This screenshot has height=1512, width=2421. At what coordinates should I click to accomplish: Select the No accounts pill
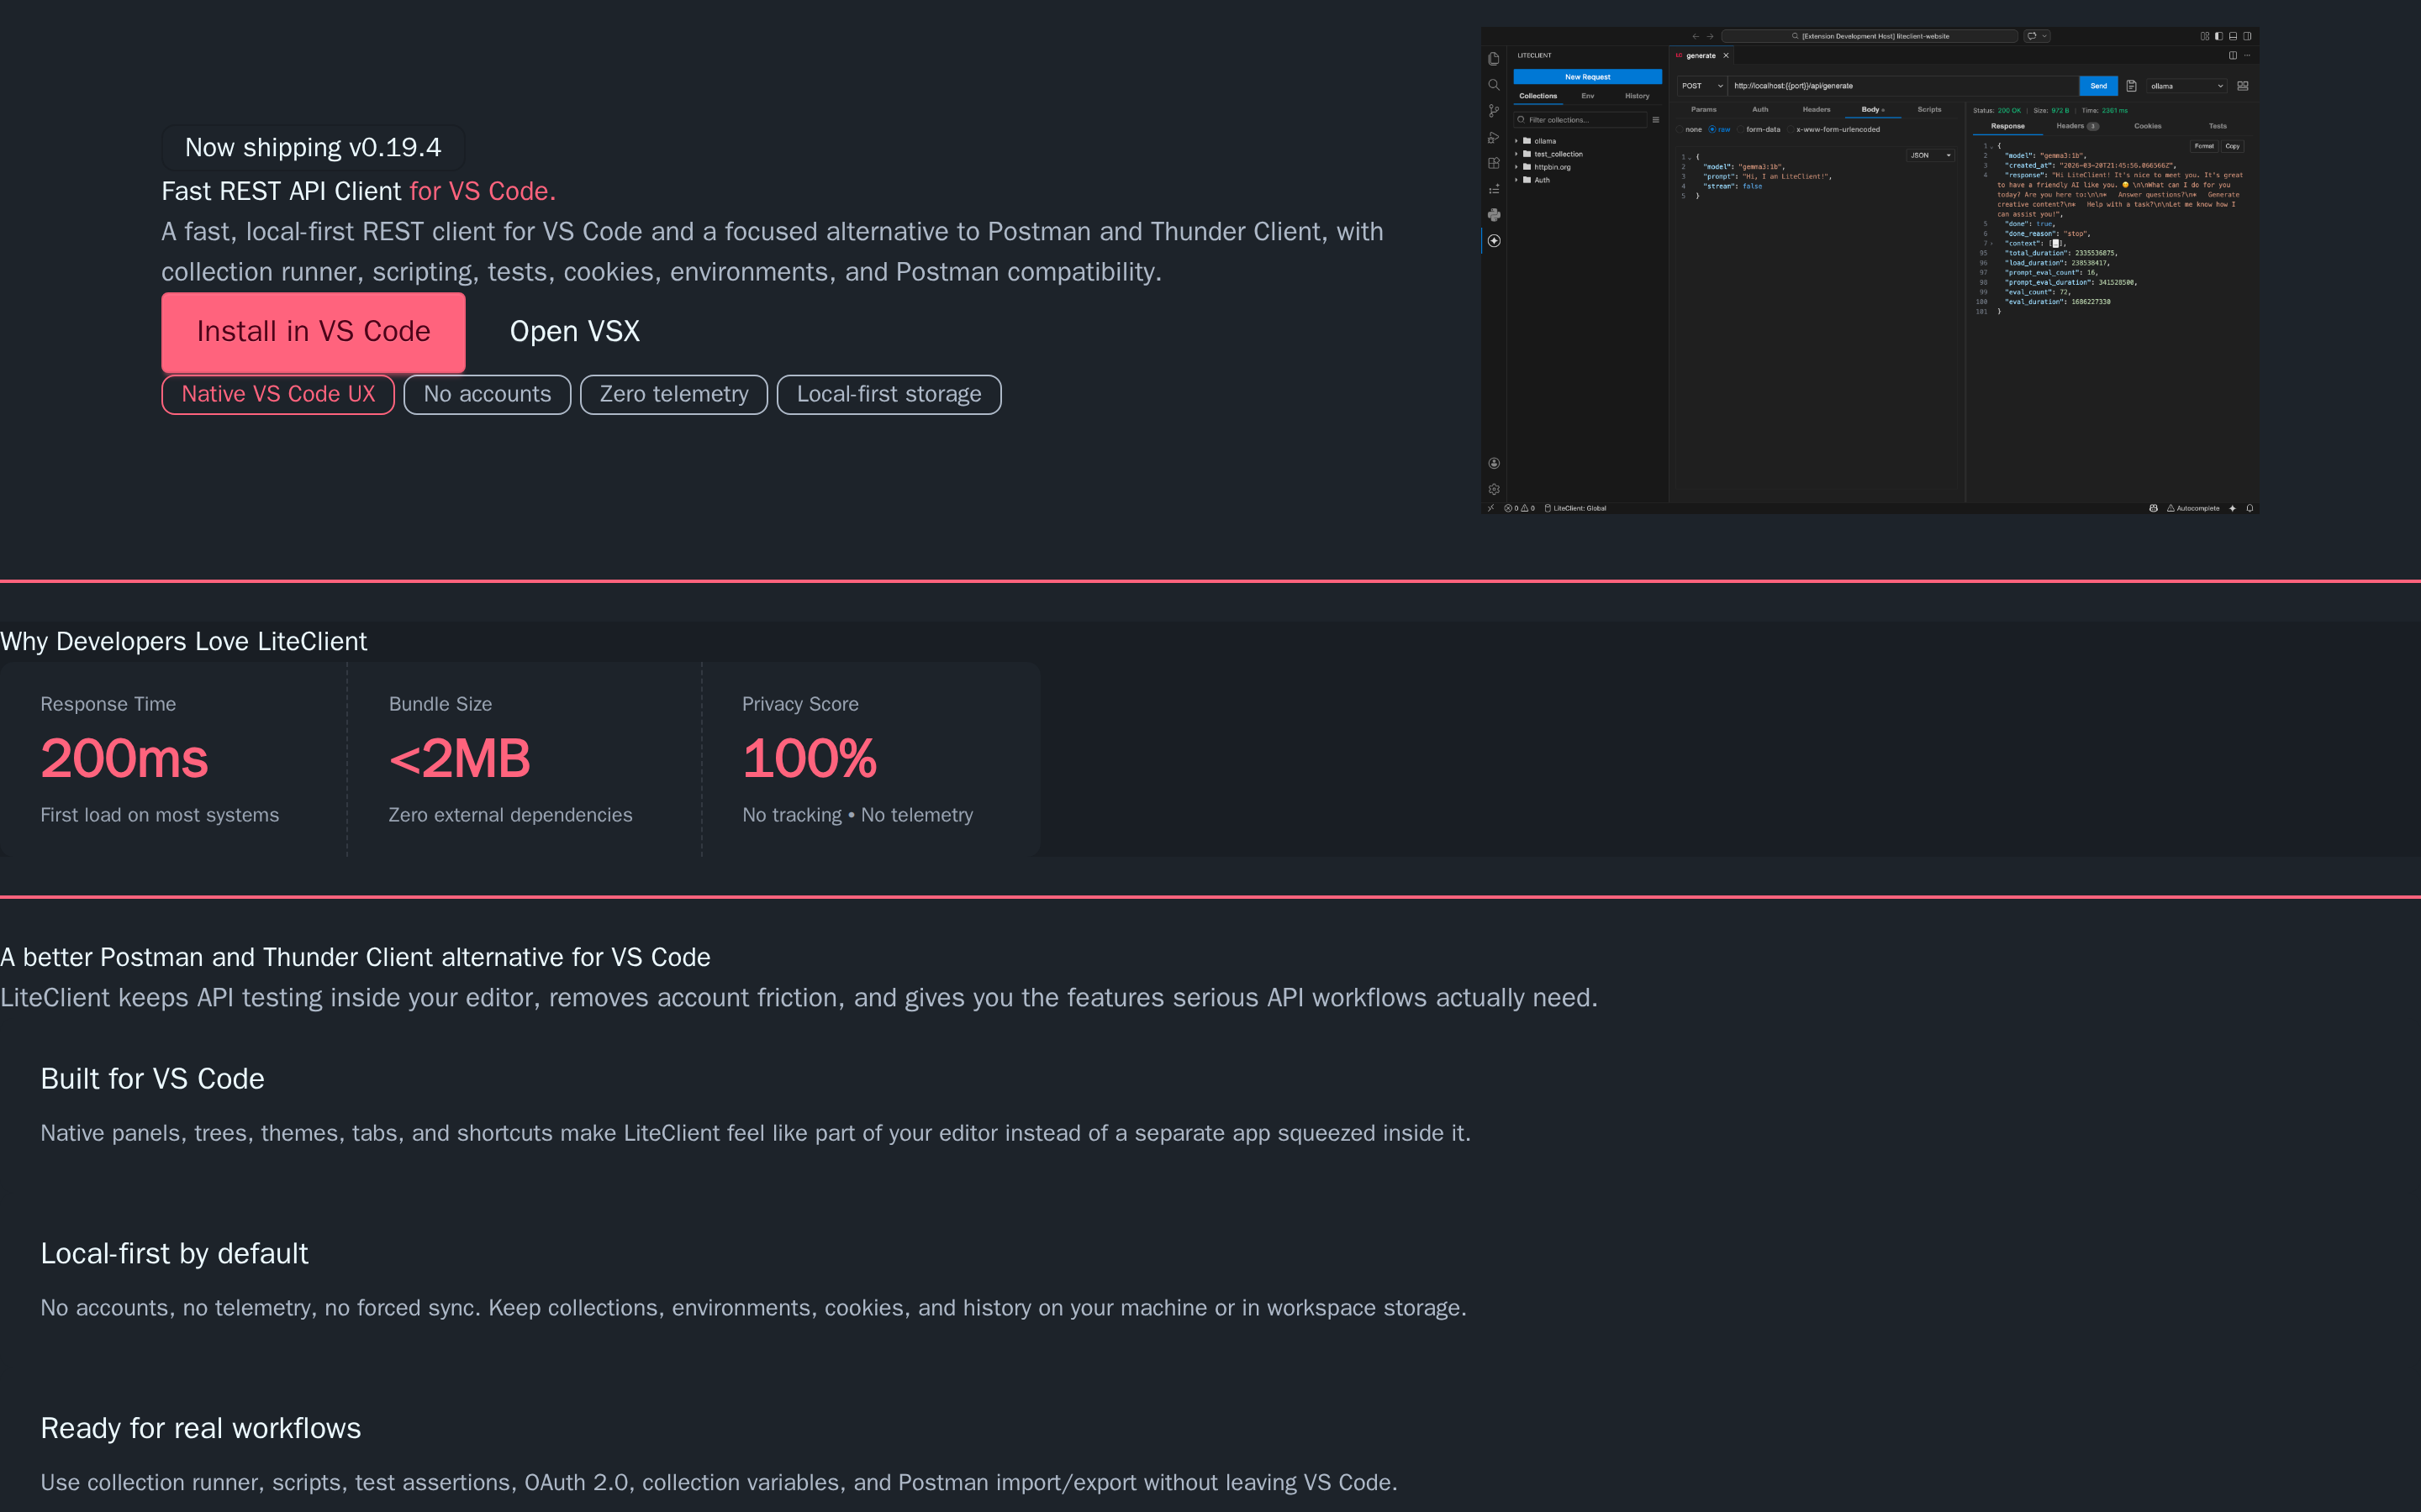[488, 394]
